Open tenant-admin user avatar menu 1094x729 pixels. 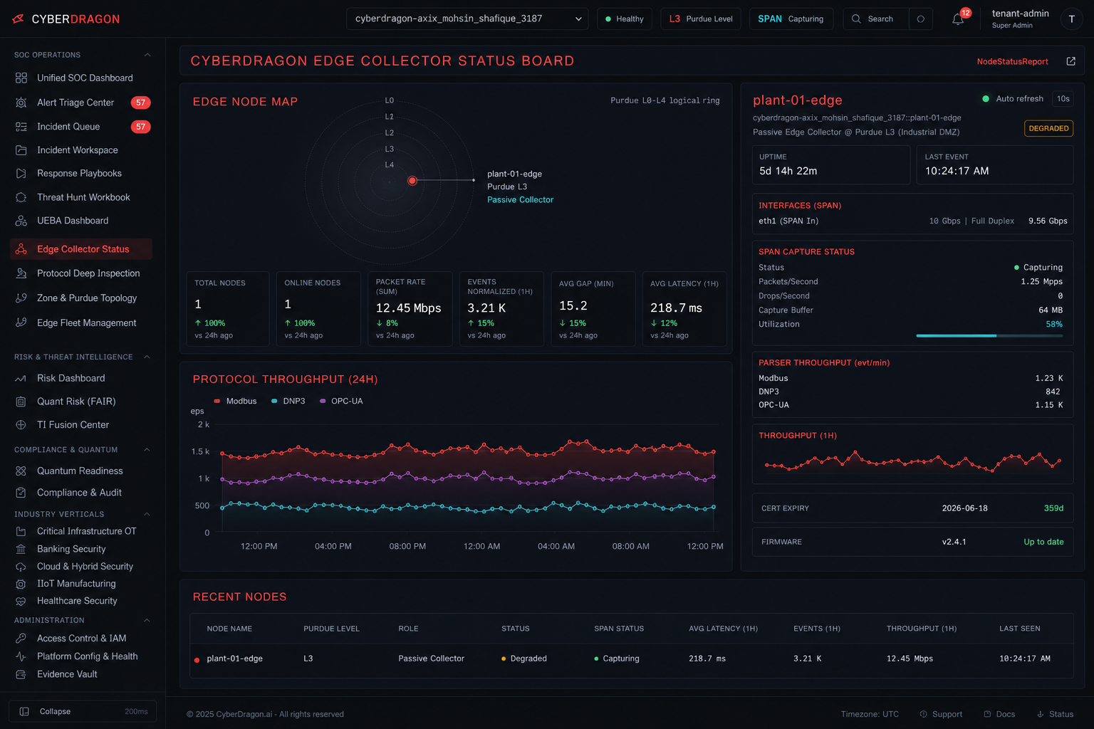pyautogui.click(x=1071, y=19)
